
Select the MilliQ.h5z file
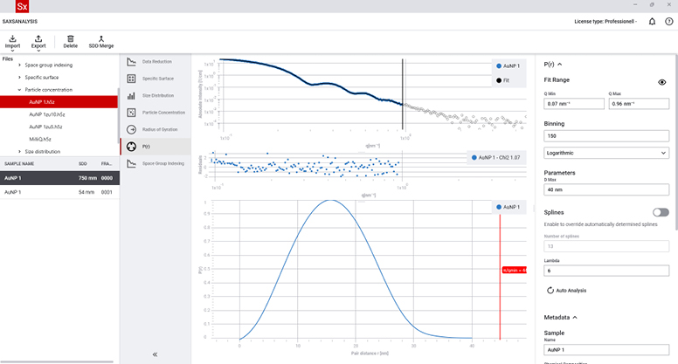(x=40, y=139)
